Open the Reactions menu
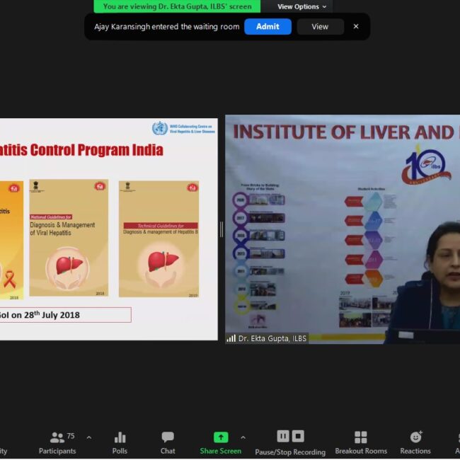 pyautogui.click(x=415, y=442)
